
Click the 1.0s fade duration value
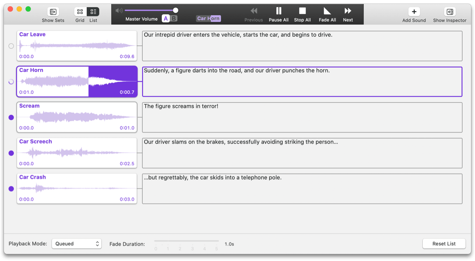click(229, 244)
